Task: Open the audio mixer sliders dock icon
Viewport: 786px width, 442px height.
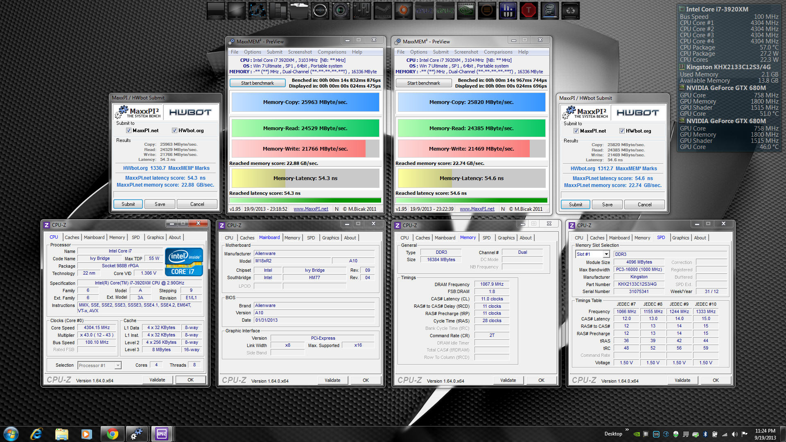Action: [361, 11]
